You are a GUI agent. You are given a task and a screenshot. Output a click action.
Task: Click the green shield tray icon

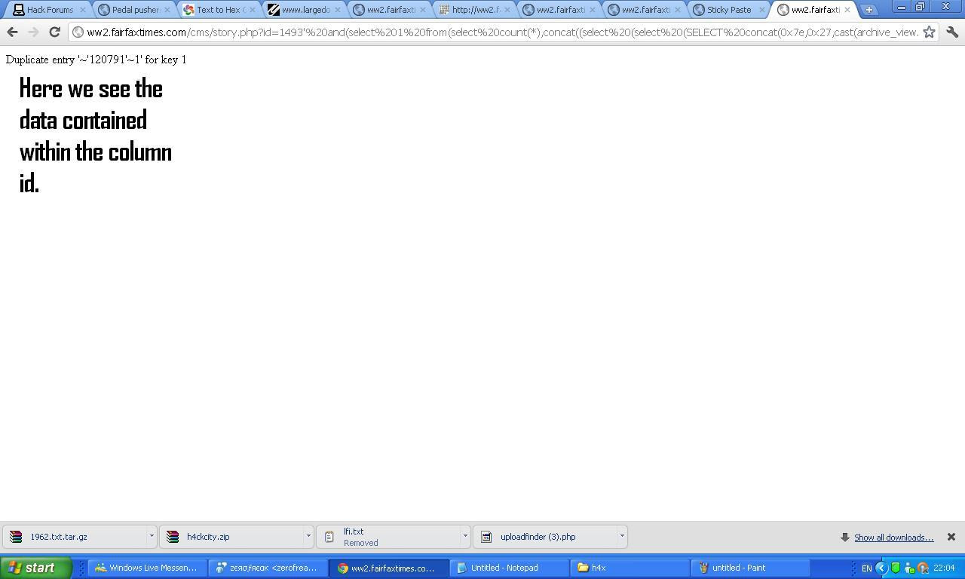[895, 568]
